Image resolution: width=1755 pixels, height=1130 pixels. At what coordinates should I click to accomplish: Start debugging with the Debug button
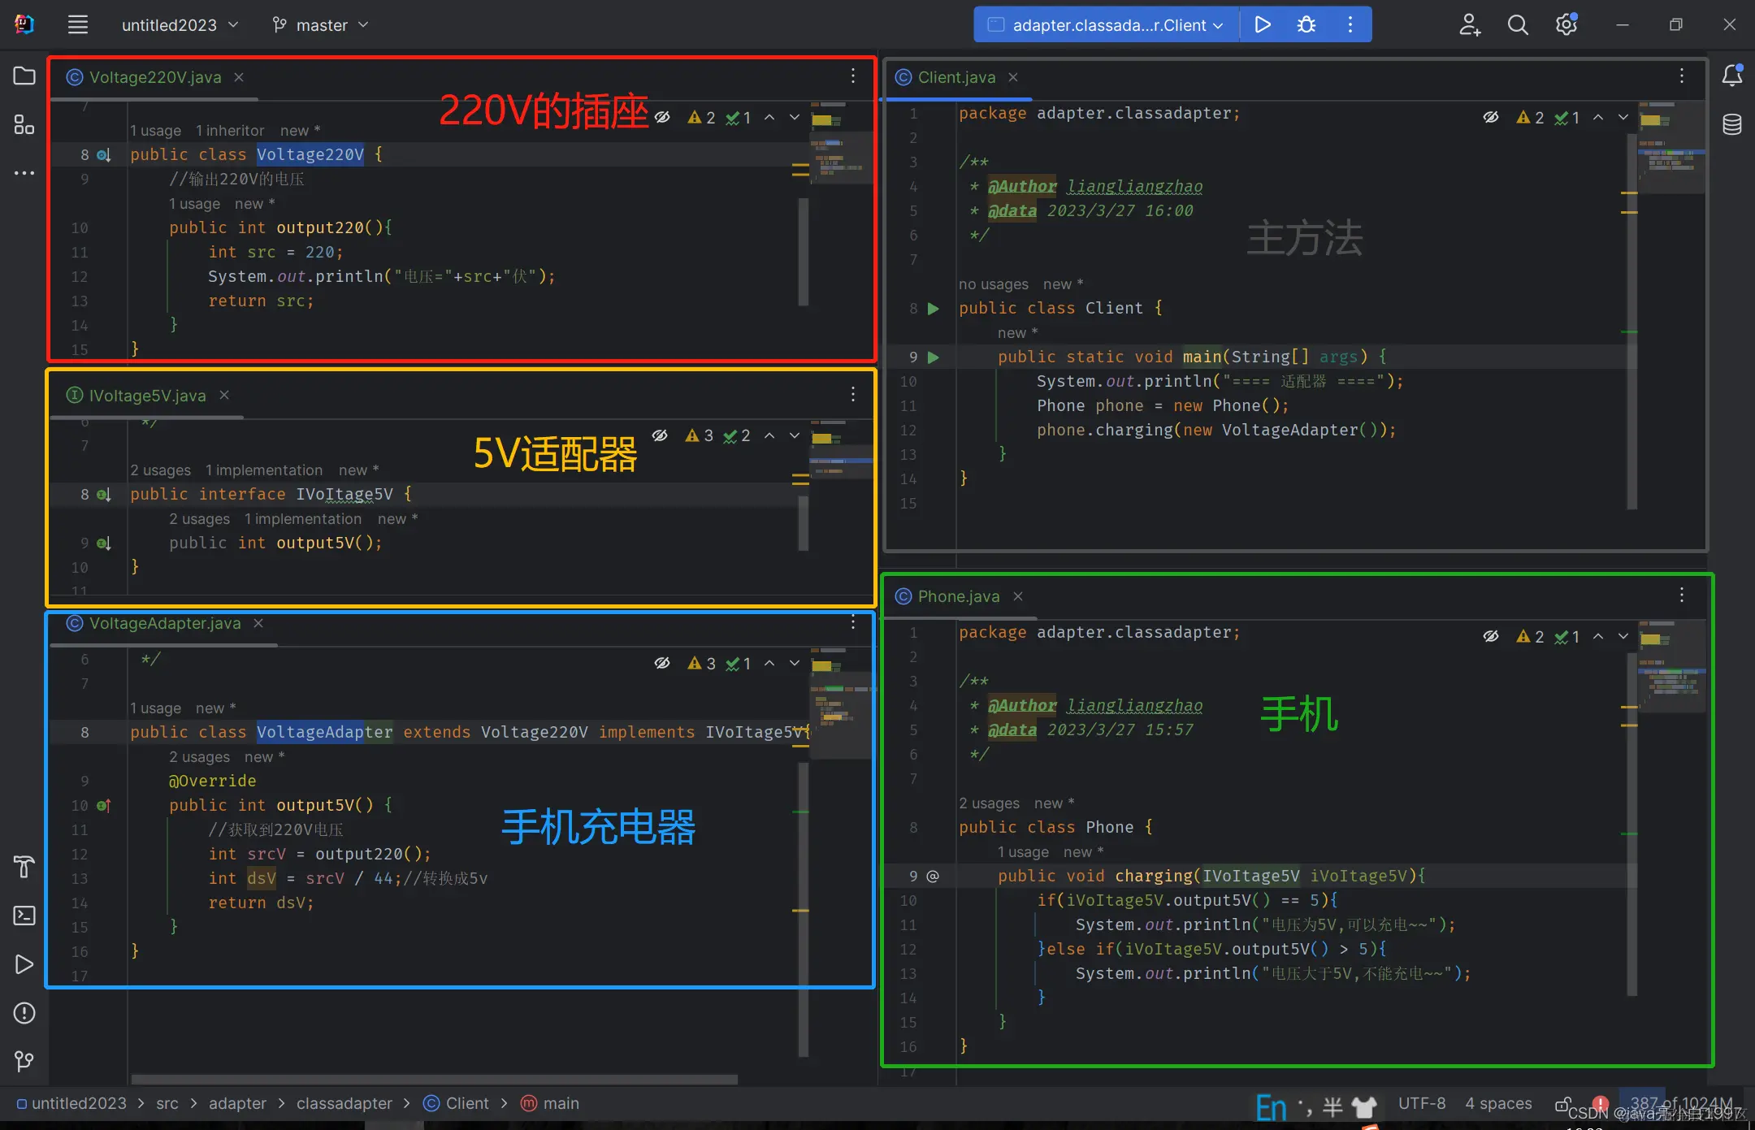tap(1305, 24)
